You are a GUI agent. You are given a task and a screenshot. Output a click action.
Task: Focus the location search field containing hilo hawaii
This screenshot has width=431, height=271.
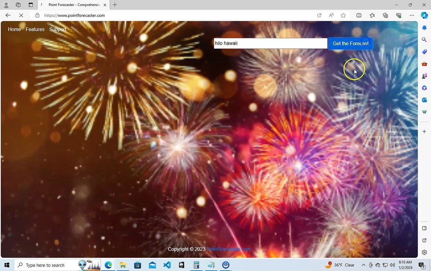(270, 43)
